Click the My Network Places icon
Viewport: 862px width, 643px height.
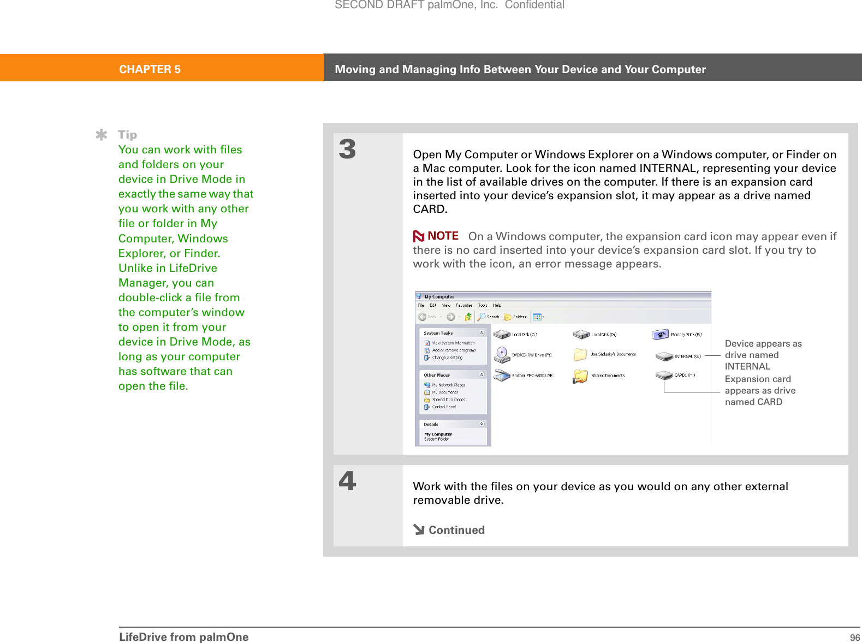click(427, 385)
